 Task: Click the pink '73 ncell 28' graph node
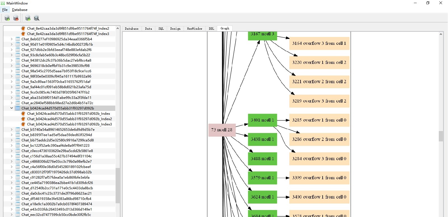click(x=222, y=130)
